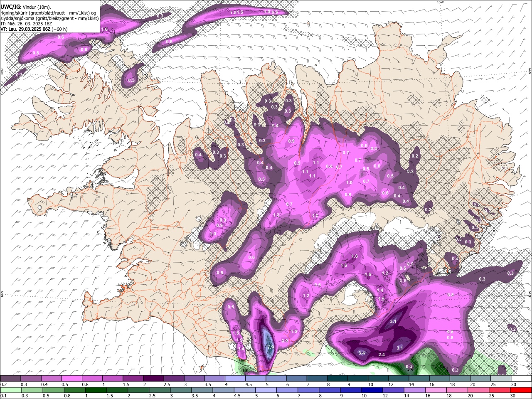532x399 pixels.
Task: Click the '15W' longitude label at top
Action: point(440,2)
